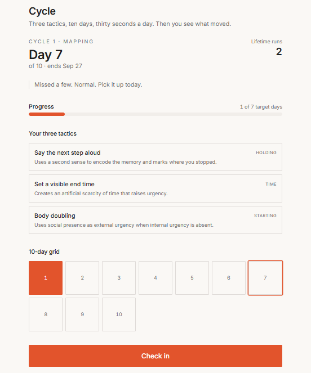Open the 'Set a visible end time' tactic

(x=155, y=188)
